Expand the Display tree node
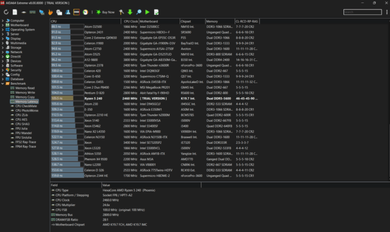The height and width of the screenshot is (232, 390). (3, 39)
